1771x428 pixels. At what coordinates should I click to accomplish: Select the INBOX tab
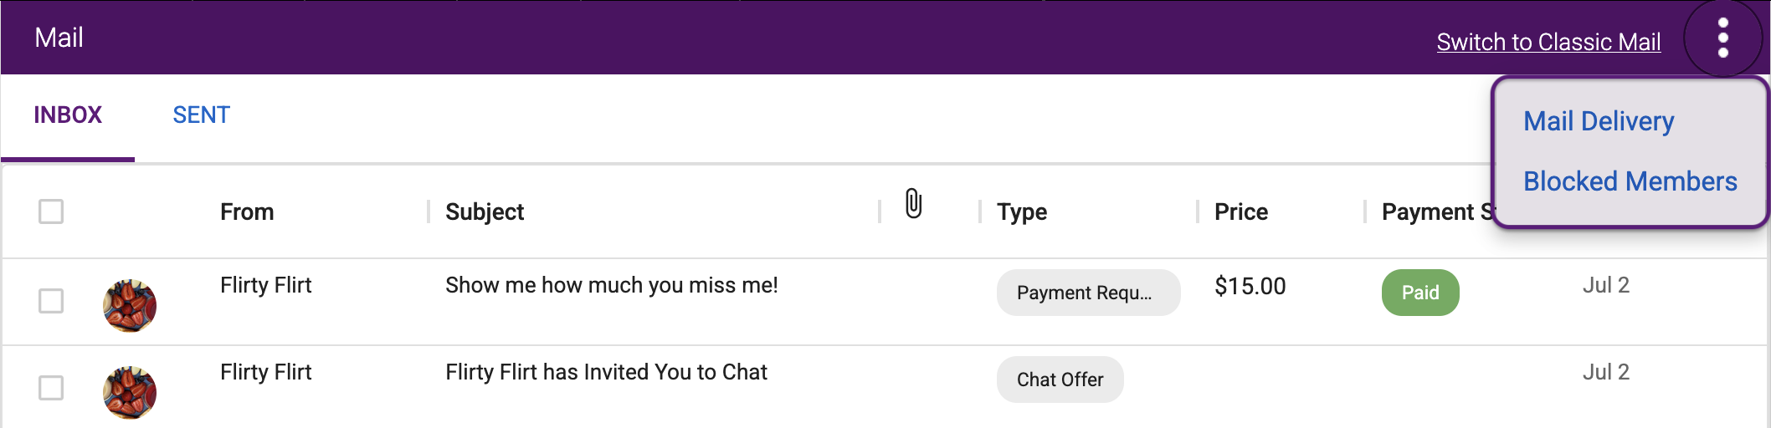pos(68,115)
